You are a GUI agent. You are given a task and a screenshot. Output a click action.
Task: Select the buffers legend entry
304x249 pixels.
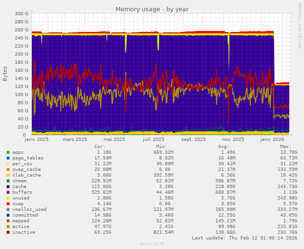click(22, 192)
